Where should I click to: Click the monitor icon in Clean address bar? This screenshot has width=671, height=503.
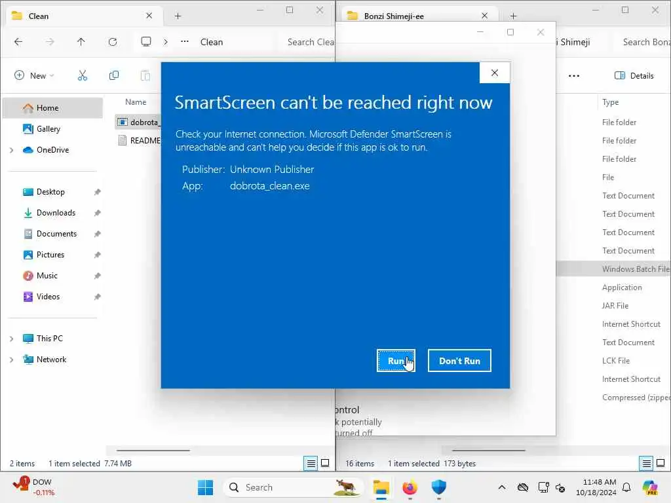tap(146, 41)
